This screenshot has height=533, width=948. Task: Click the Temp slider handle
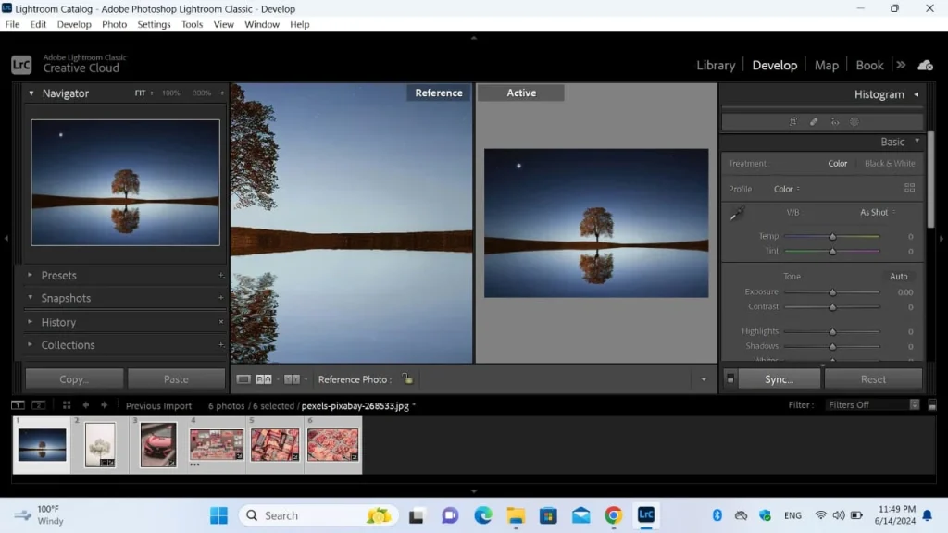(x=832, y=236)
